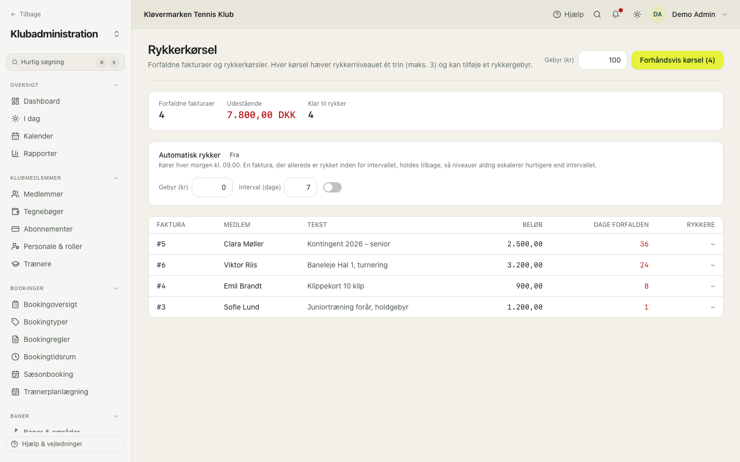Click the Trænere graduation cap icon
Image resolution: width=740 pixels, height=462 pixels.
(x=15, y=264)
